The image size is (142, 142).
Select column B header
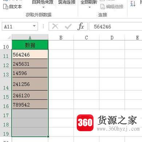(x=61, y=38)
